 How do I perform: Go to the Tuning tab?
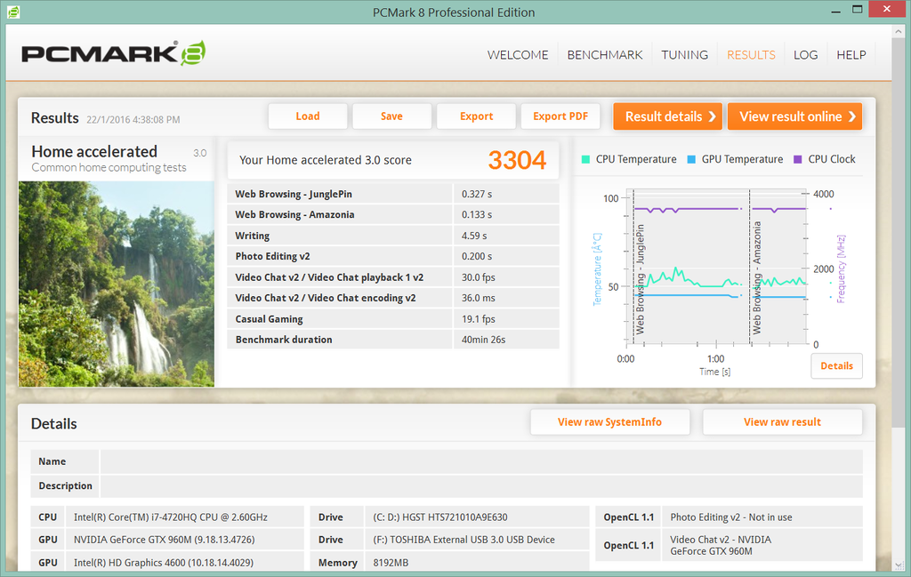point(684,54)
